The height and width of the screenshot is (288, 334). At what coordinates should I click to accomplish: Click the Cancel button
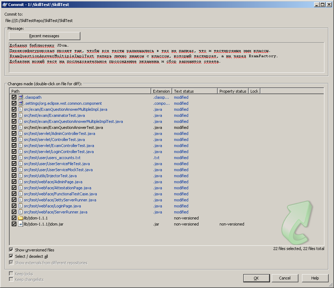(285, 278)
